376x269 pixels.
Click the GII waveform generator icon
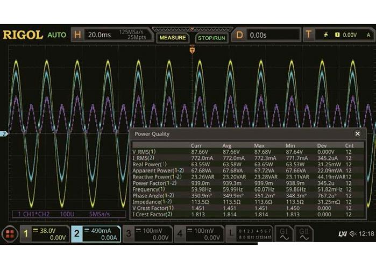[304, 234]
